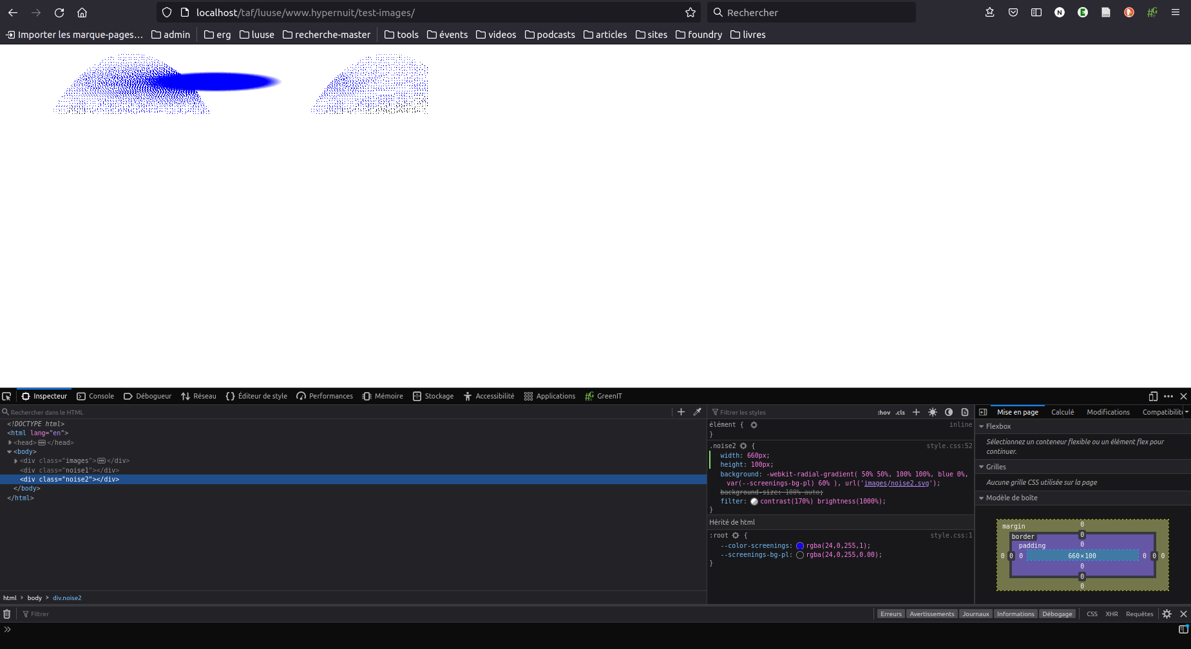Switch to the Débogueur tab

[x=148, y=397]
